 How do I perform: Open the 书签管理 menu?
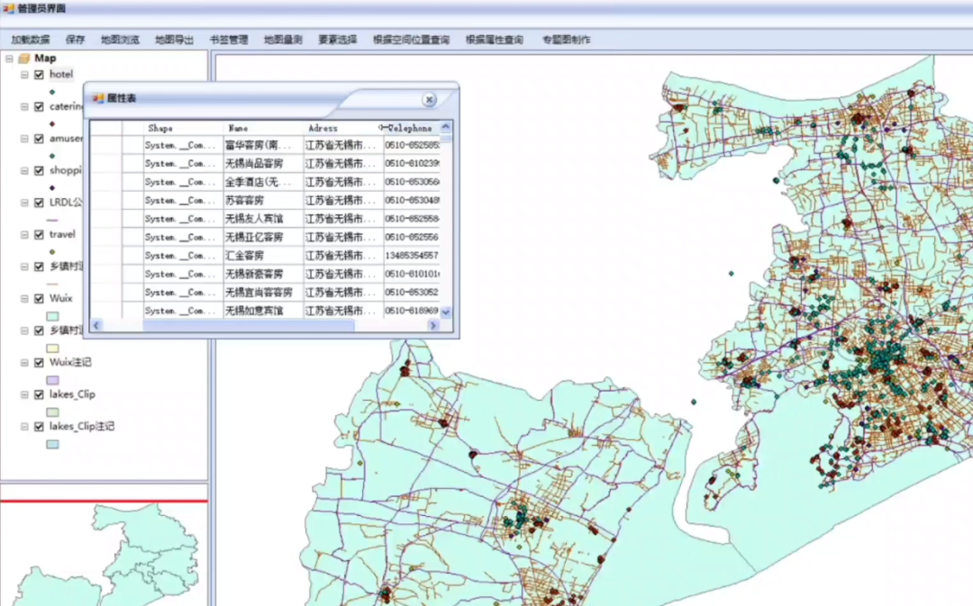pyautogui.click(x=229, y=40)
